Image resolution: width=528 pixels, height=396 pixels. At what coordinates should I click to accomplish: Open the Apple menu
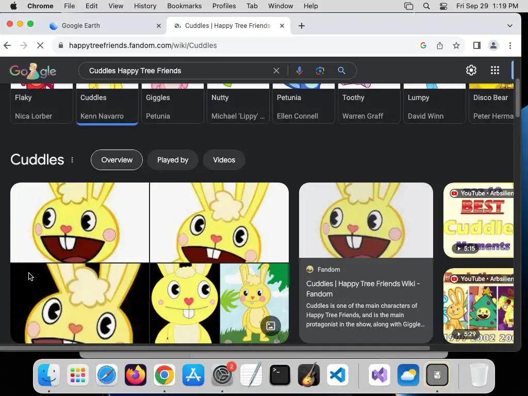point(13,6)
